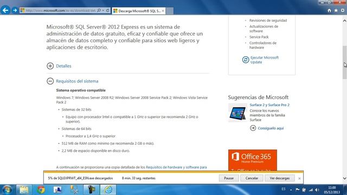Click the Actualizaciones de software item

tap(264, 29)
